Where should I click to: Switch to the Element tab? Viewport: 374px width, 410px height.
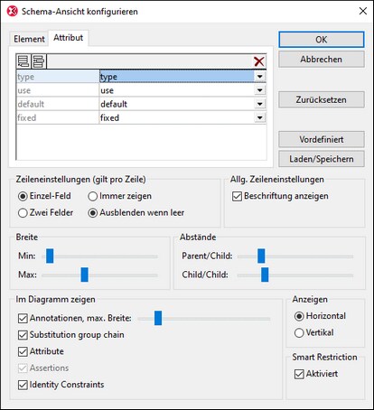click(29, 39)
